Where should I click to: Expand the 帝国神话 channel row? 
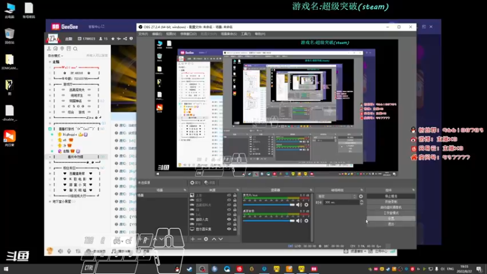(x=50, y=101)
